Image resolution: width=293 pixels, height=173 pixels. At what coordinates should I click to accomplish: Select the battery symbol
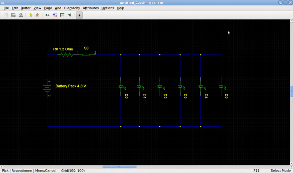(x=47, y=89)
